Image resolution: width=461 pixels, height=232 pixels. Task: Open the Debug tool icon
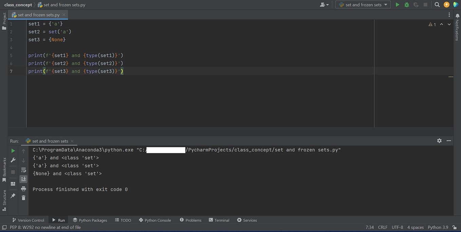click(x=406, y=5)
